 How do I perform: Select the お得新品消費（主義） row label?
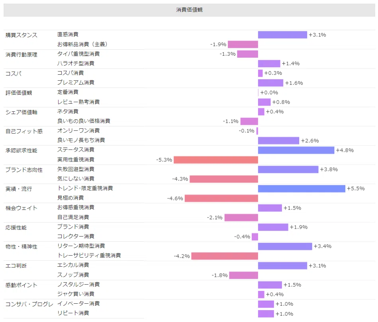[82, 44]
